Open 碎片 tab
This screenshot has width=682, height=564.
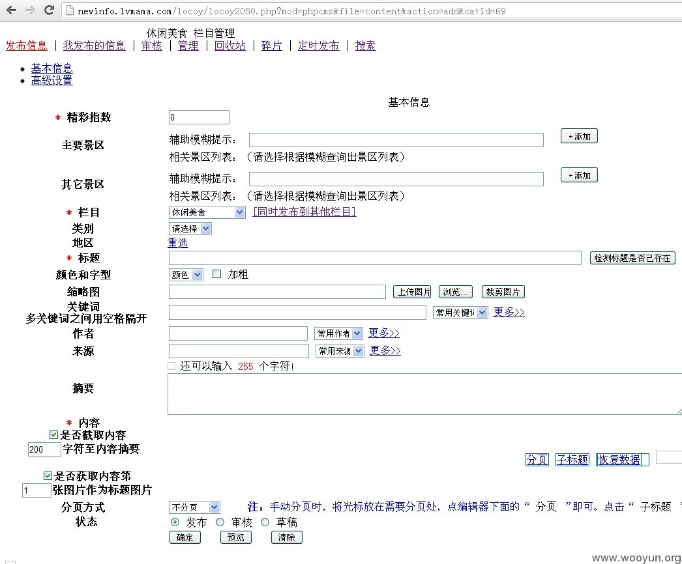(x=272, y=46)
